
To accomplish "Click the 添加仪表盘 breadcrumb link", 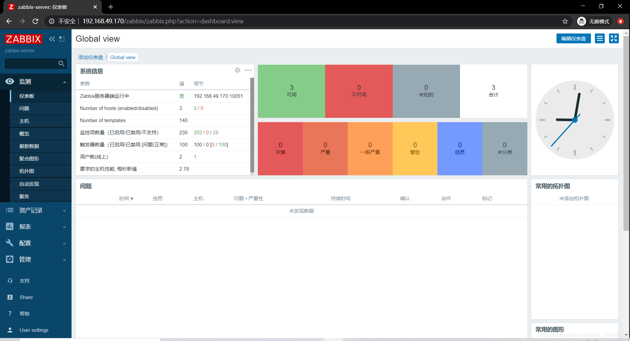I will [91, 57].
